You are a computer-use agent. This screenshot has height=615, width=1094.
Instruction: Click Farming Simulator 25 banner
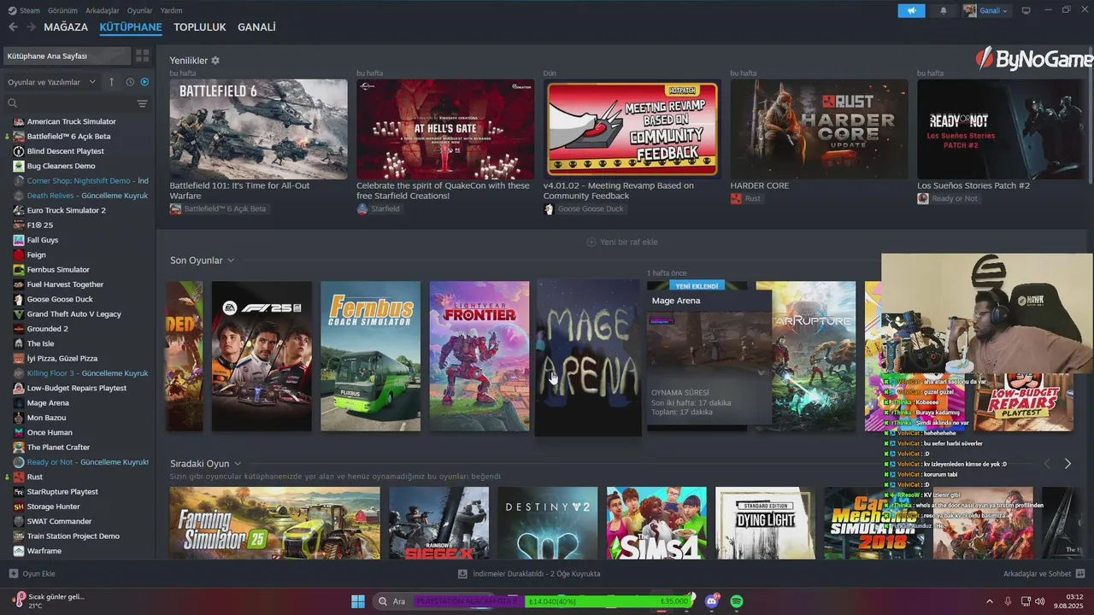click(274, 523)
